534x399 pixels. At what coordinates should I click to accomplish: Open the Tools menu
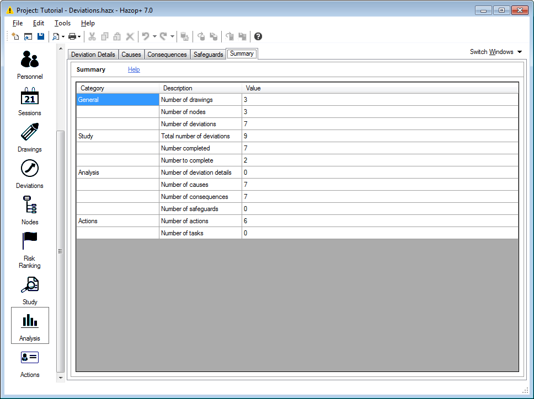click(62, 23)
